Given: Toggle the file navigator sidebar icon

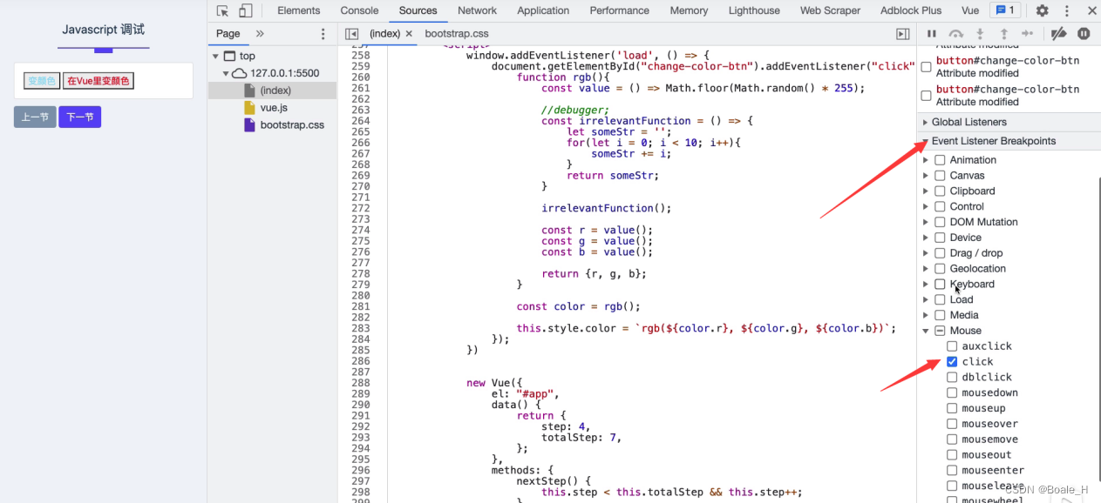Looking at the screenshot, I should click(x=352, y=34).
